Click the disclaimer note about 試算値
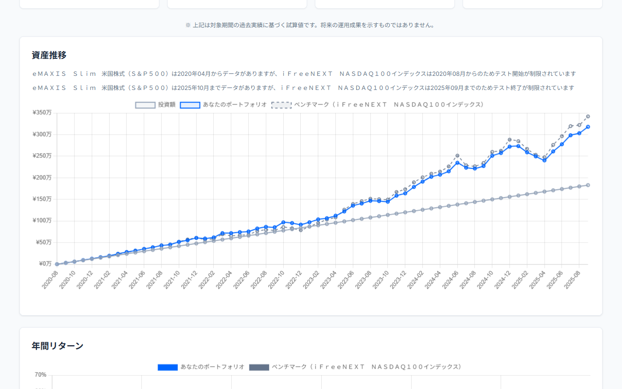Image resolution: width=622 pixels, height=389 pixels. [x=311, y=25]
